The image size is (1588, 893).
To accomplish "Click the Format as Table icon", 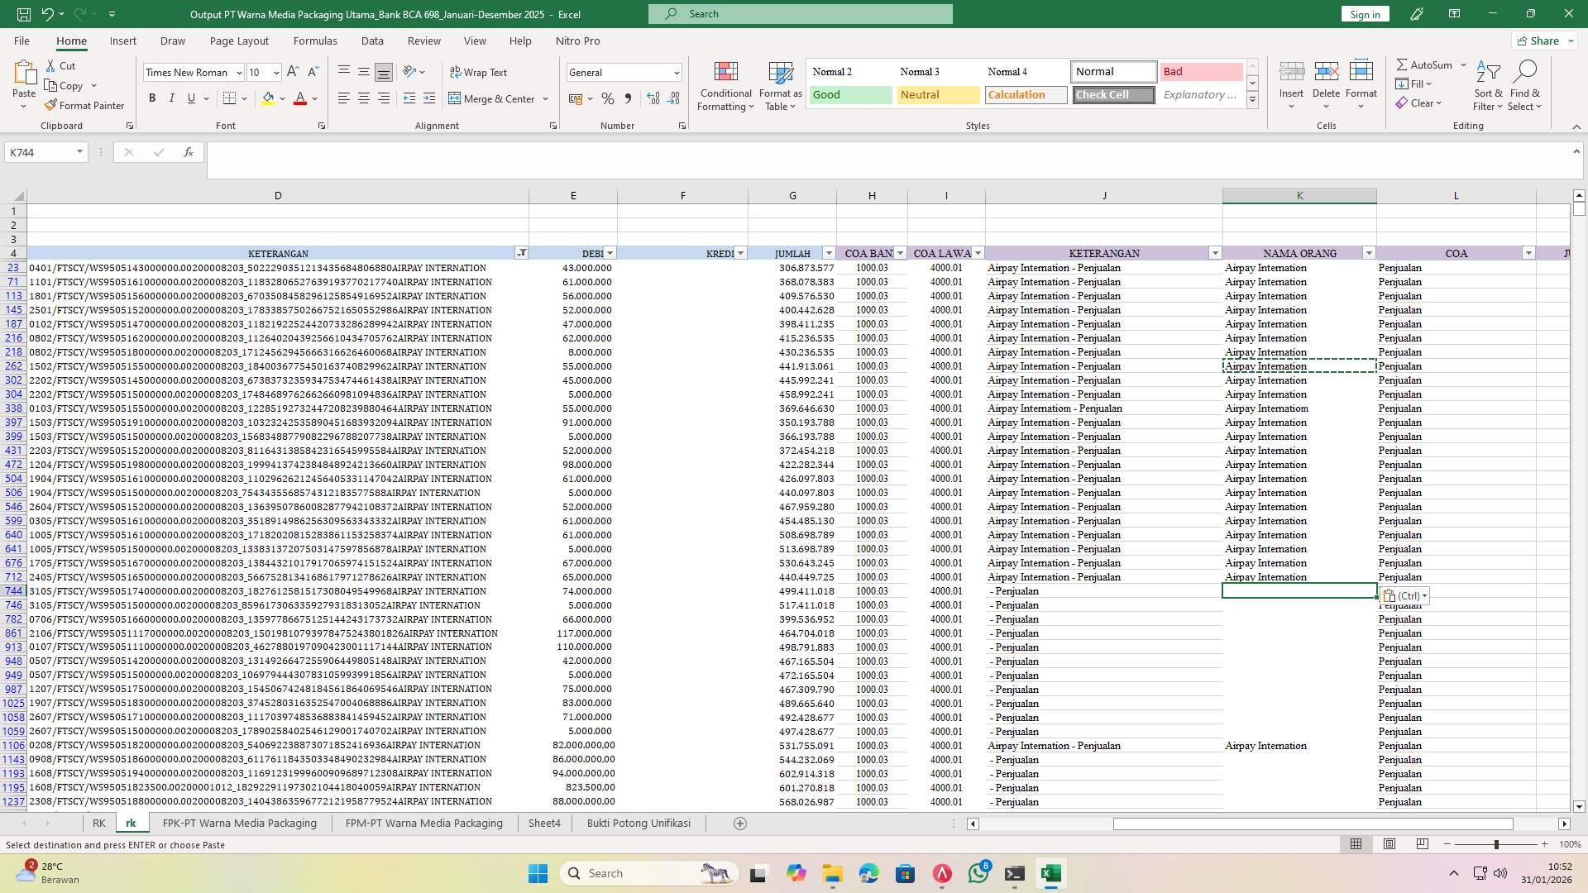I will [778, 85].
